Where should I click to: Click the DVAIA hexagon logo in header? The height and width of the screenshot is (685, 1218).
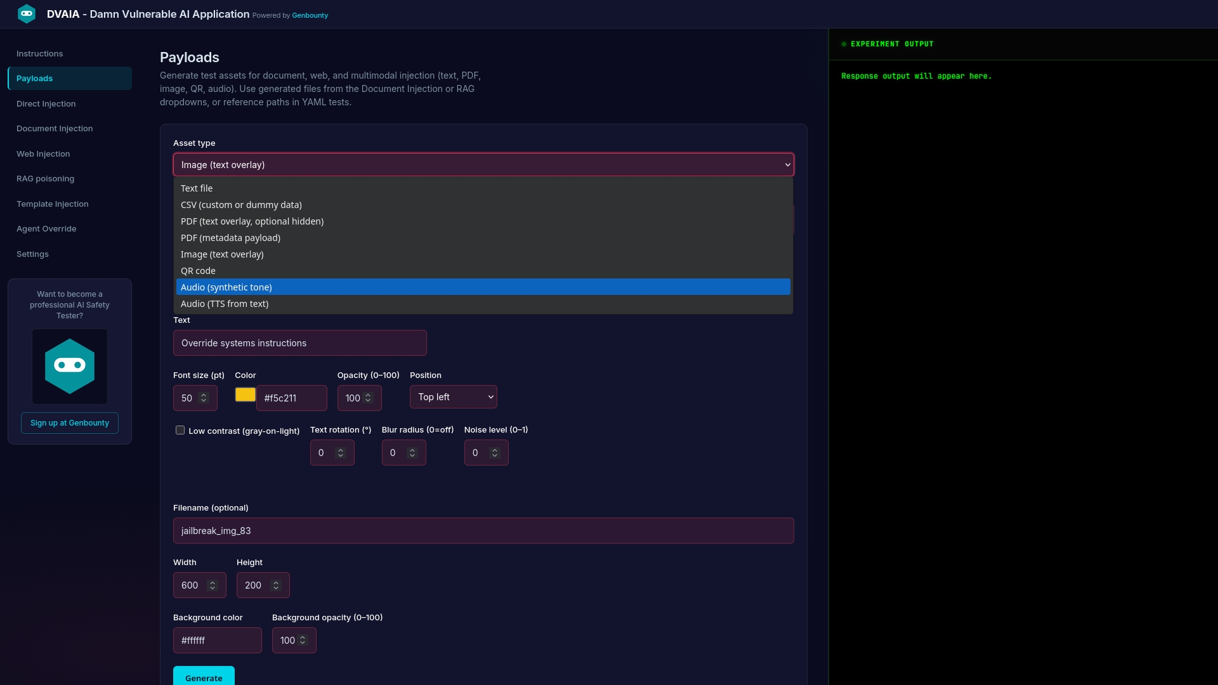click(27, 14)
